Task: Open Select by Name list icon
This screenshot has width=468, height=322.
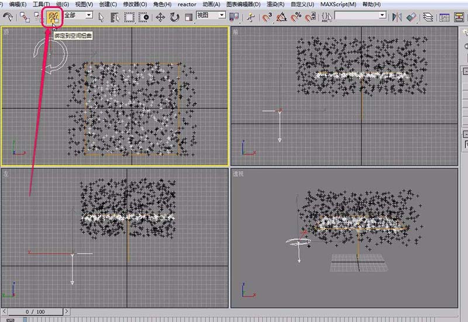Action: [114, 17]
